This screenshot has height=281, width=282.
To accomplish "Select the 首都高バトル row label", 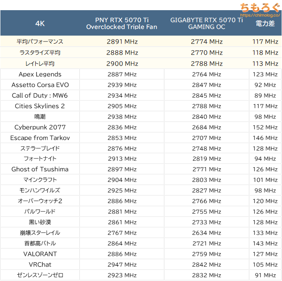I will pos(40,243).
